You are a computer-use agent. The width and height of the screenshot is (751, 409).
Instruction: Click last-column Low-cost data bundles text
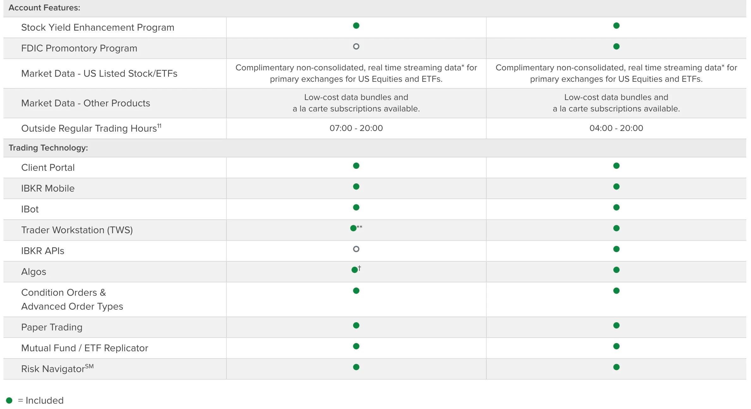616,103
